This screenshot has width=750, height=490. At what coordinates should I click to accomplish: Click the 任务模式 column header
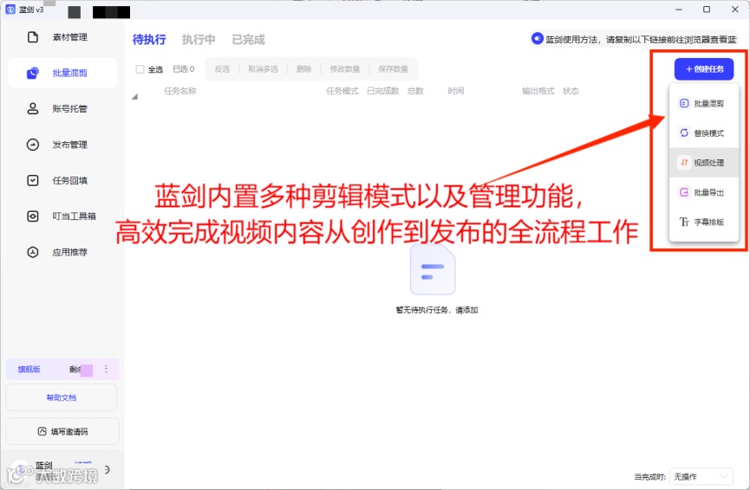tap(342, 91)
